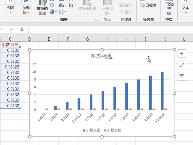Click the orange bar above 0.3132 category

tap(47, 109)
